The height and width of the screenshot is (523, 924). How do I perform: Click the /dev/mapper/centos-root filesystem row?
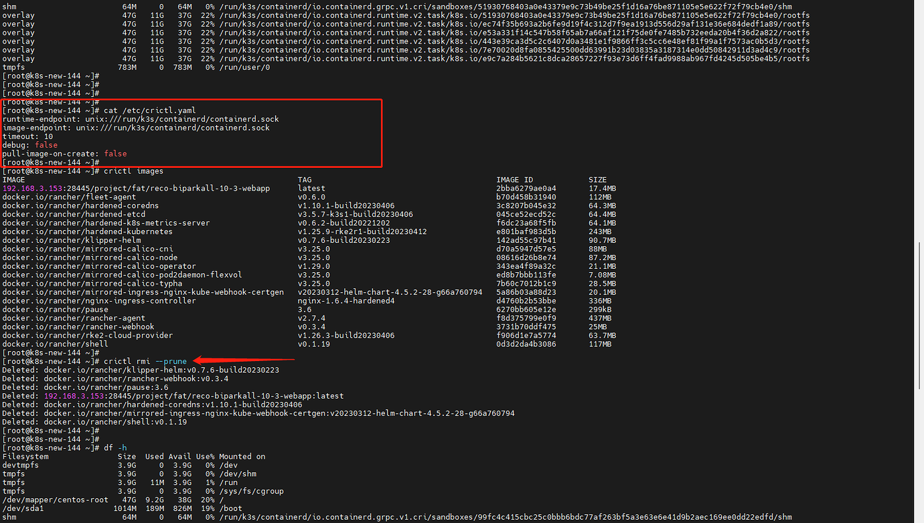pyautogui.click(x=55, y=500)
